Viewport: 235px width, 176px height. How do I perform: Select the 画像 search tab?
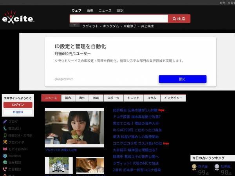click(90, 11)
